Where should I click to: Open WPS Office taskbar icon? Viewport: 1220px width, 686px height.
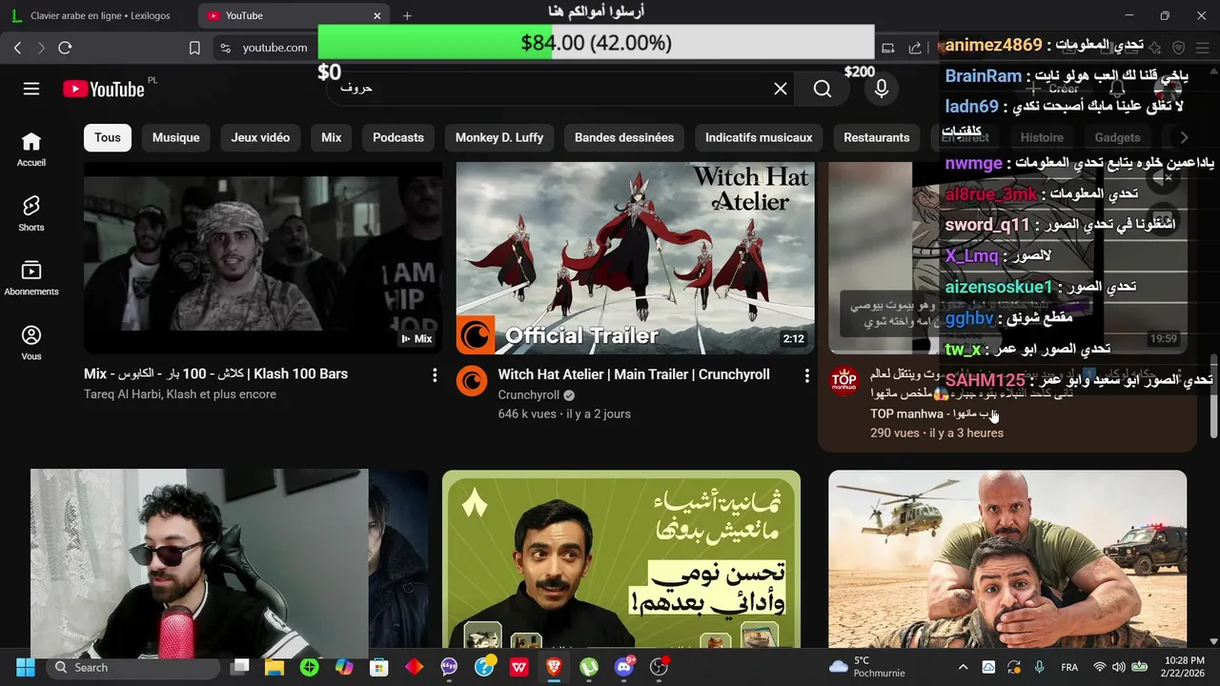tap(518, 667)
